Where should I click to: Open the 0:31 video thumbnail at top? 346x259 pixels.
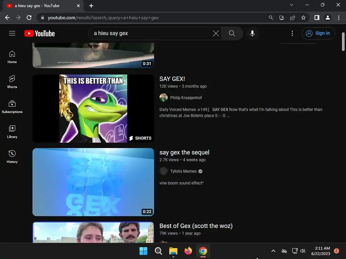point(93,55)
